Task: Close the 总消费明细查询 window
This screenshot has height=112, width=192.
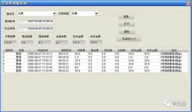Action: [x=188, y=3]
